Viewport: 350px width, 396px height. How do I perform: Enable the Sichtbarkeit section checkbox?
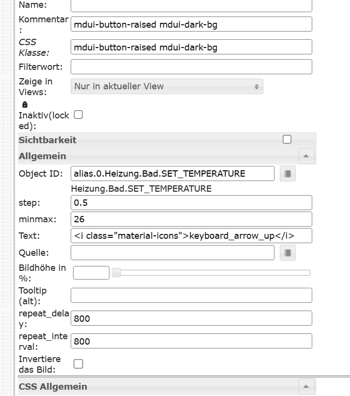[x=287, y=140]
